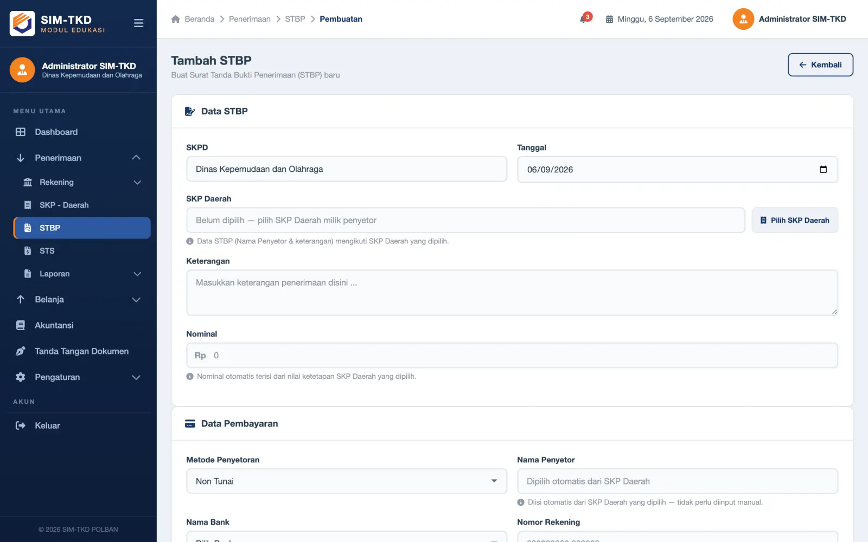The width and height of the screenshot is (868, 542).
Task: Toggle the sidebar hamburger menu icon
Action: click(138, 23)
